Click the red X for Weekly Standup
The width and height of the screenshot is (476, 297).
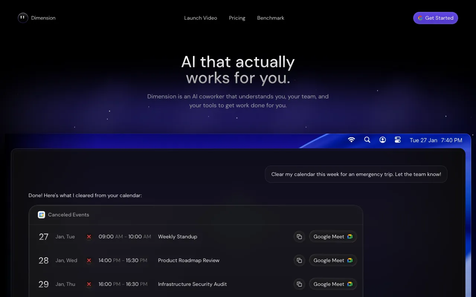(x=89, y=236)
